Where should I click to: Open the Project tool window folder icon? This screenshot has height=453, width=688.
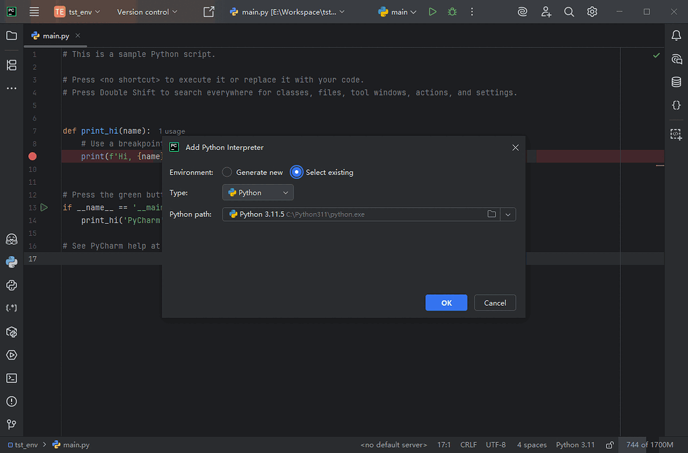(11, 36)
